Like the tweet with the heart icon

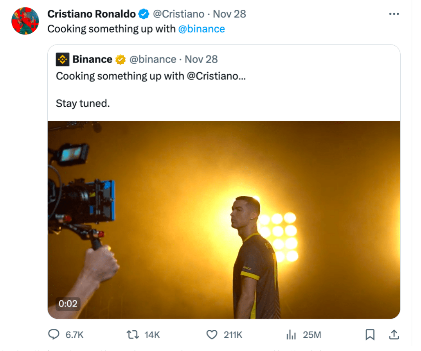[x=212, y=335]
